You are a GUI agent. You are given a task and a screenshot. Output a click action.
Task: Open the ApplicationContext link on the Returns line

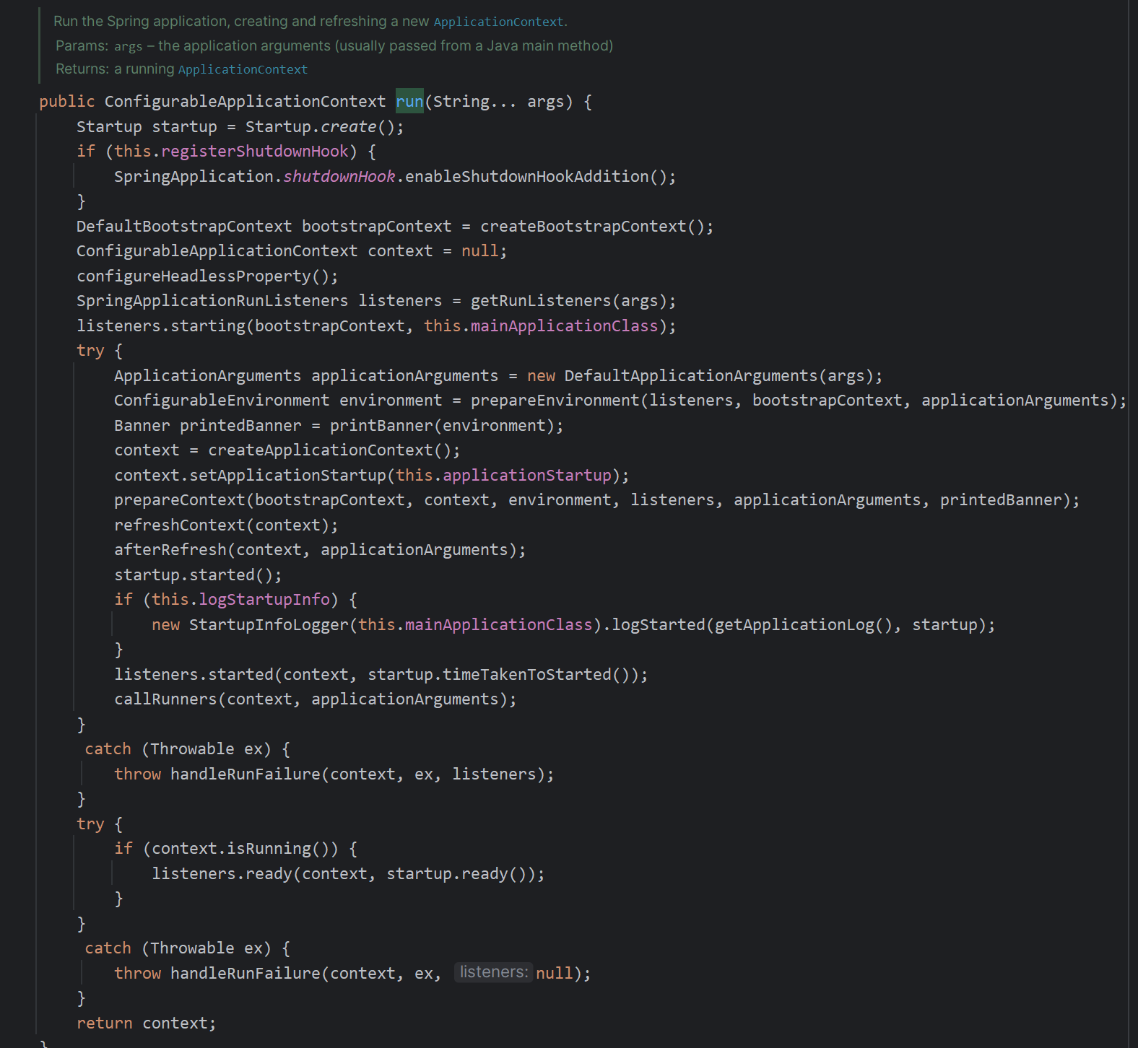pos(243,69)
